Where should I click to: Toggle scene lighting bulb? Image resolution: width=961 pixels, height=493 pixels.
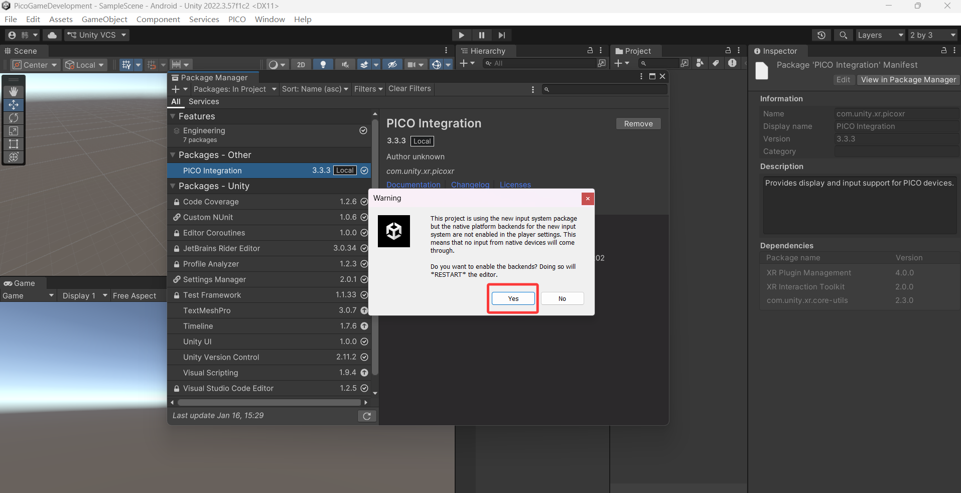(323, 65)
